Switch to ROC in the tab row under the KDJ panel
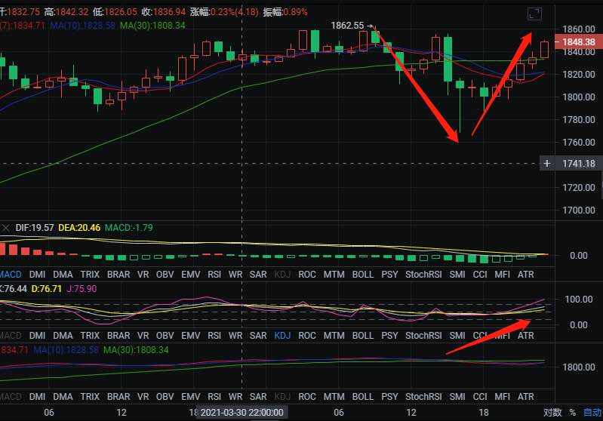This screenshot has height=421, width=603. point(307,336)
